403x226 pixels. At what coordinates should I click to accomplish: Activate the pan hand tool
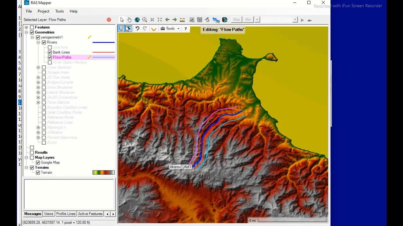click(x=129, y=20)
